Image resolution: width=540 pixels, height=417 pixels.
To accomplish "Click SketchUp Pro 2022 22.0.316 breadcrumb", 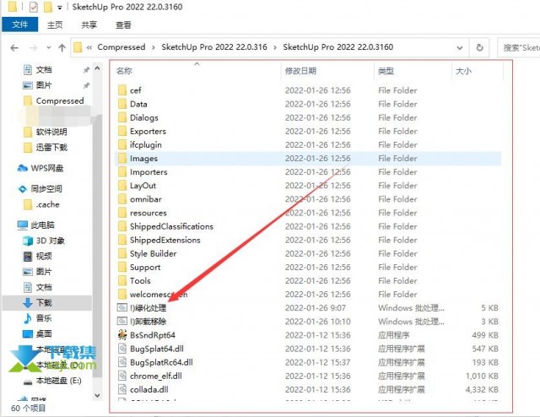I will (x=213, y=47).
